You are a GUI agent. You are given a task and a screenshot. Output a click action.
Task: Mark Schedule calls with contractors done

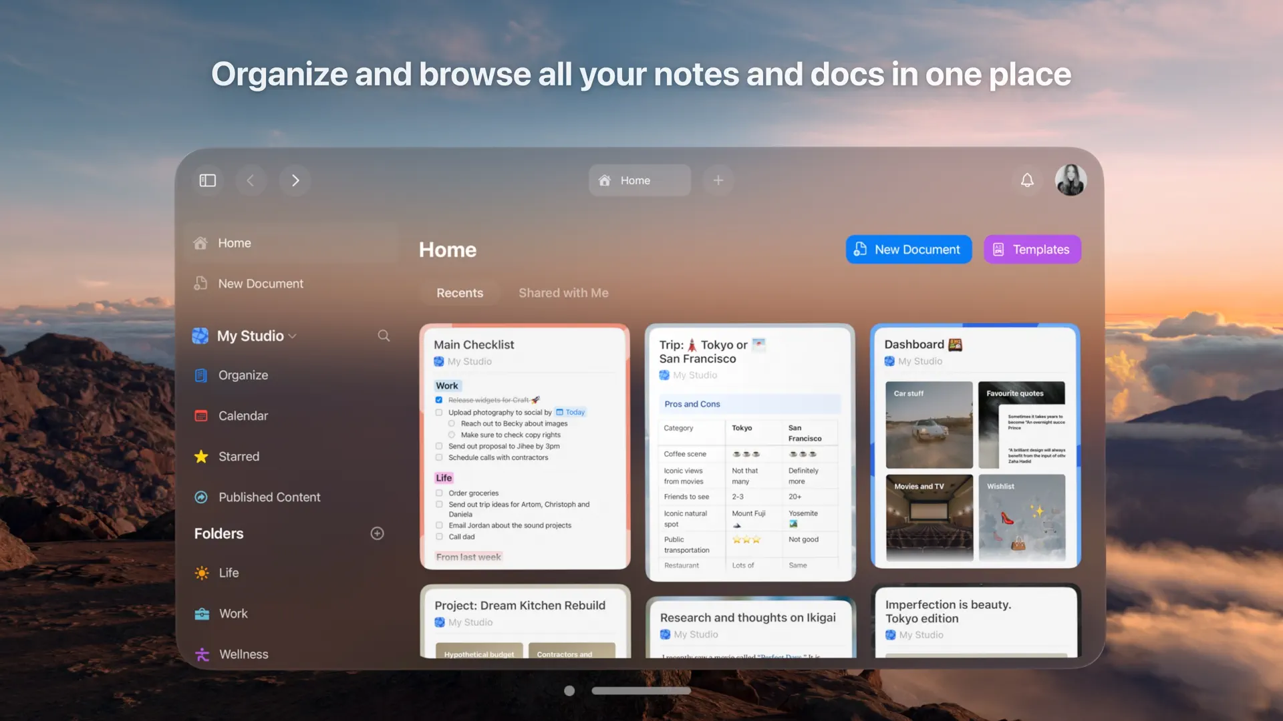(x=438, y=457)
